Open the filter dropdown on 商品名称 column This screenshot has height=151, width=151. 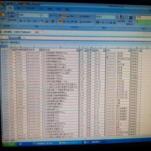click(x=77, y=50)
